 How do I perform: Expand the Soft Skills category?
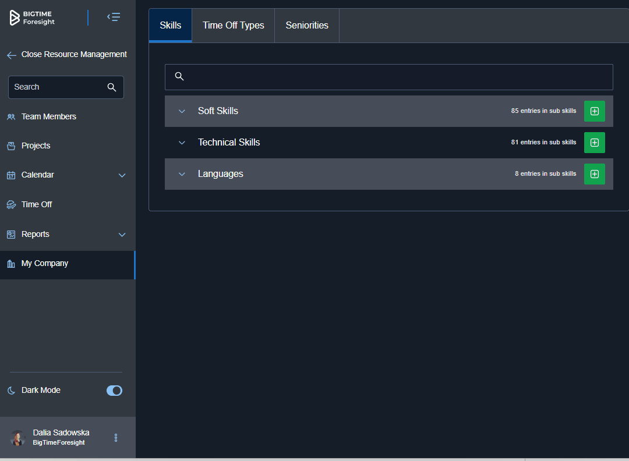pyautogui.click(x=181, y=111)
